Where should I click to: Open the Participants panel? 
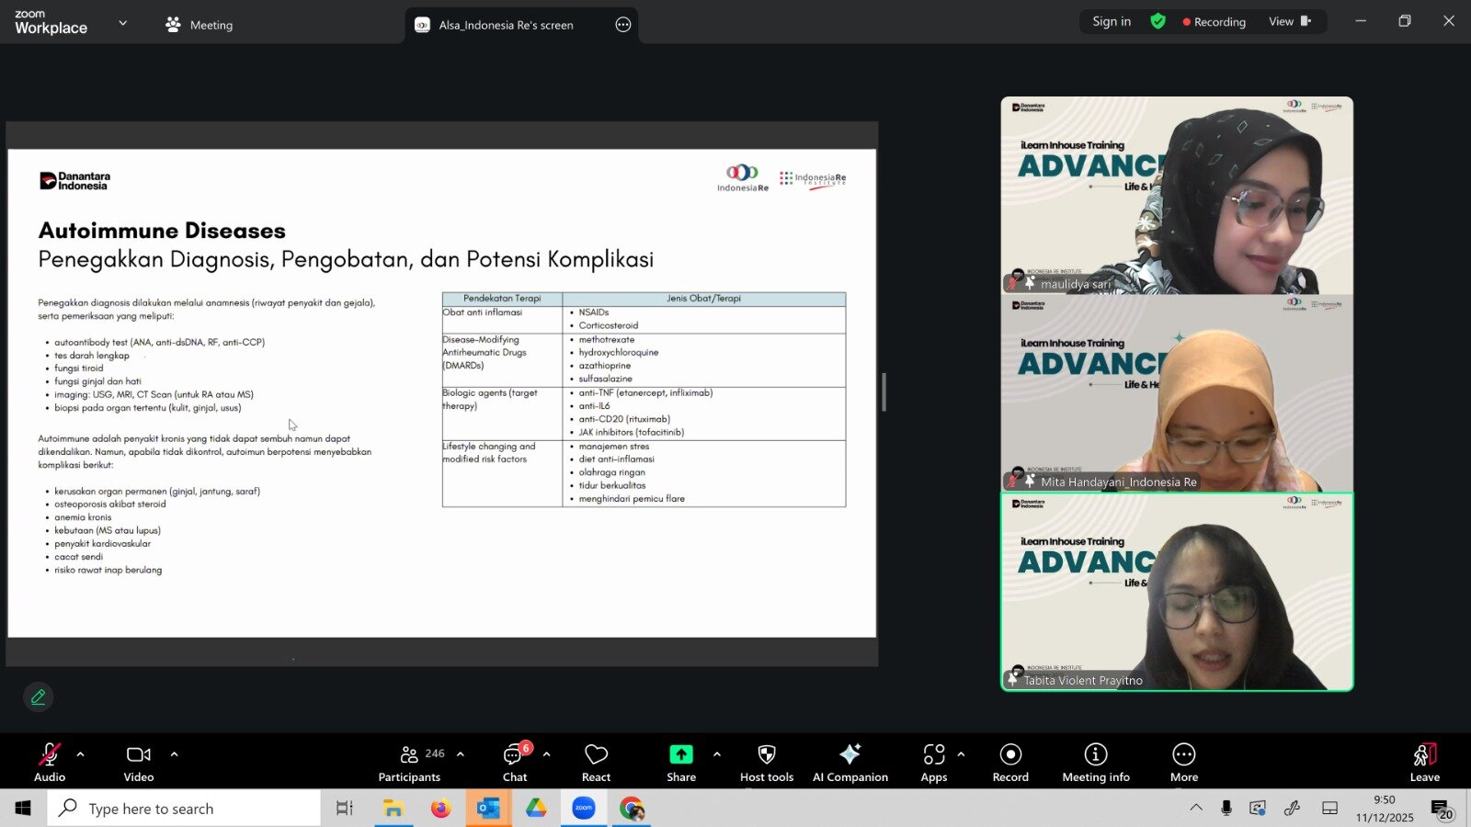(x=410, y=763)
